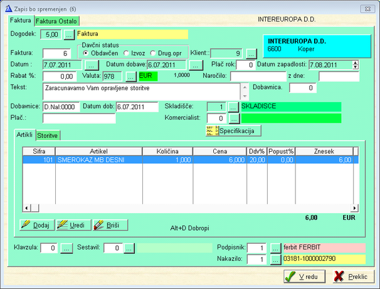This screenshot has width=380, height=289.
Task: Click the Tekst box scroll up arrow
Action: pyautogui.click(x=245, y=87)
